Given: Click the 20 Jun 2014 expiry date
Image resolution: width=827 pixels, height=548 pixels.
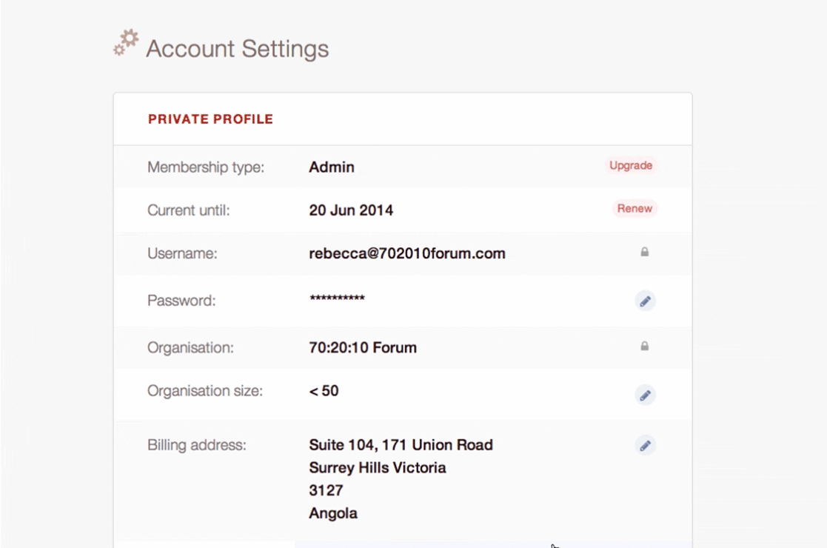Looking at the screenshot, I should [x=351, y=210].
